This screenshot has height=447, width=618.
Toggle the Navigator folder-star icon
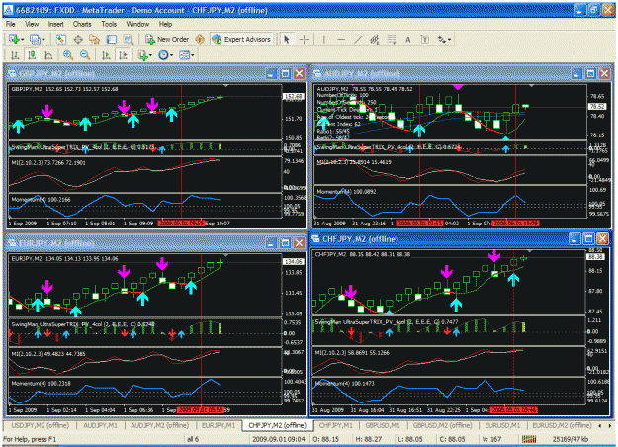click(x=95, y=39)
